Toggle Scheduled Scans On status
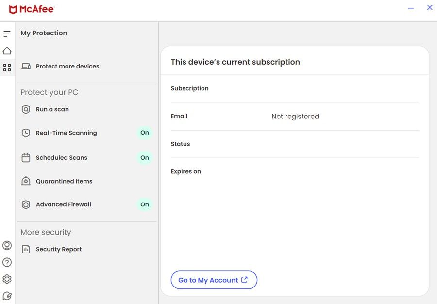The height and width of the screenshot is (304, 437). click(144, 158)
